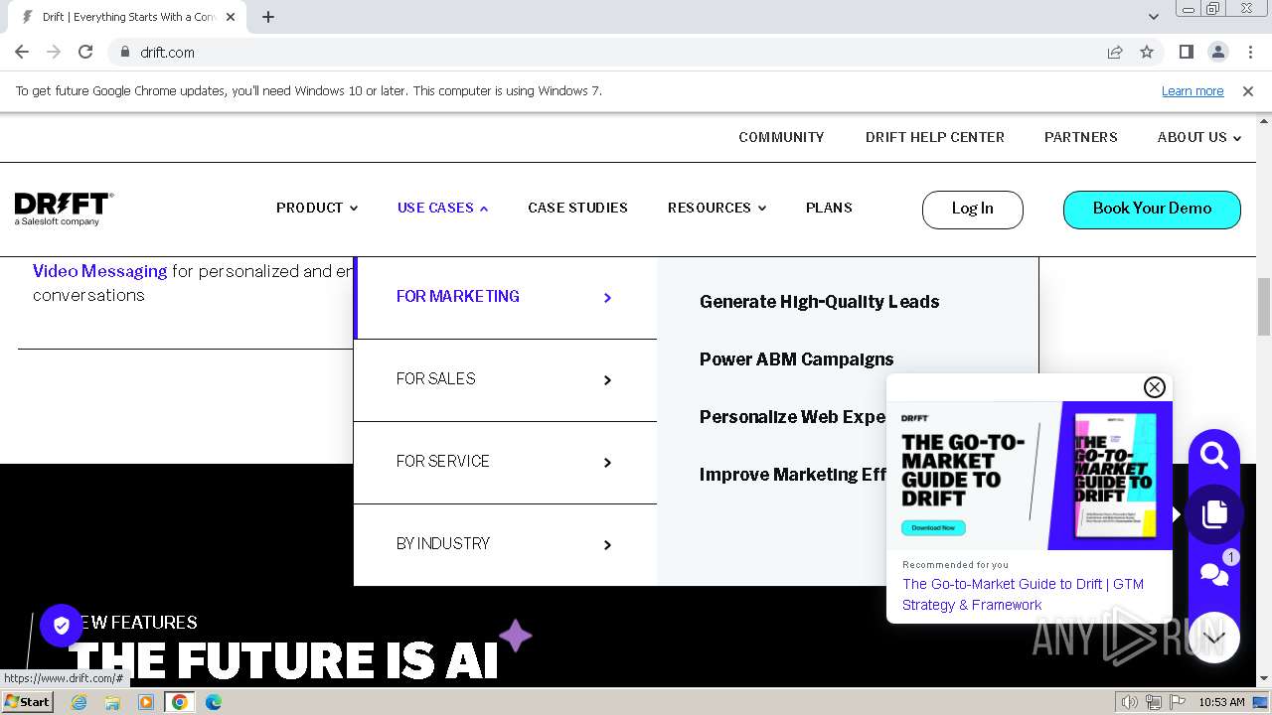The image size is (1272, 715).
Task: Expand the RESOURCES navigation menu
Action: pyautogui.click(x=717, y=208)
